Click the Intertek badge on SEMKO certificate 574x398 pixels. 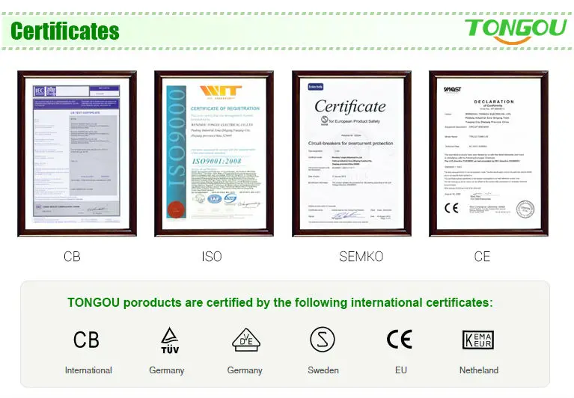click(316, 87)
